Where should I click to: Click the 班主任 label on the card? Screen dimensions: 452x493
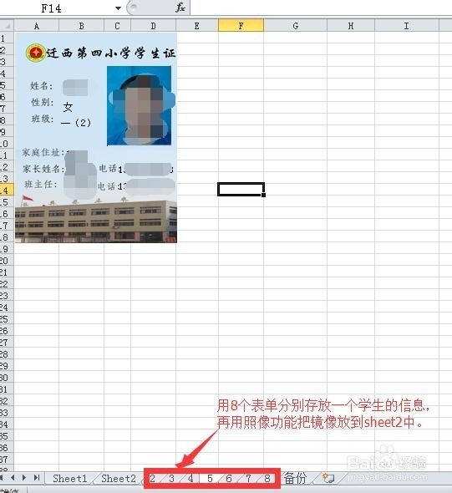point(41,184)
